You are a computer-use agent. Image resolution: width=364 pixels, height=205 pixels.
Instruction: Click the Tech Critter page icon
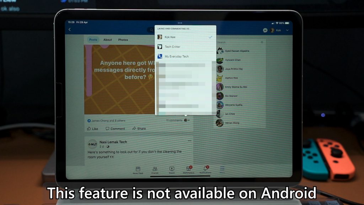click(160, 47)
